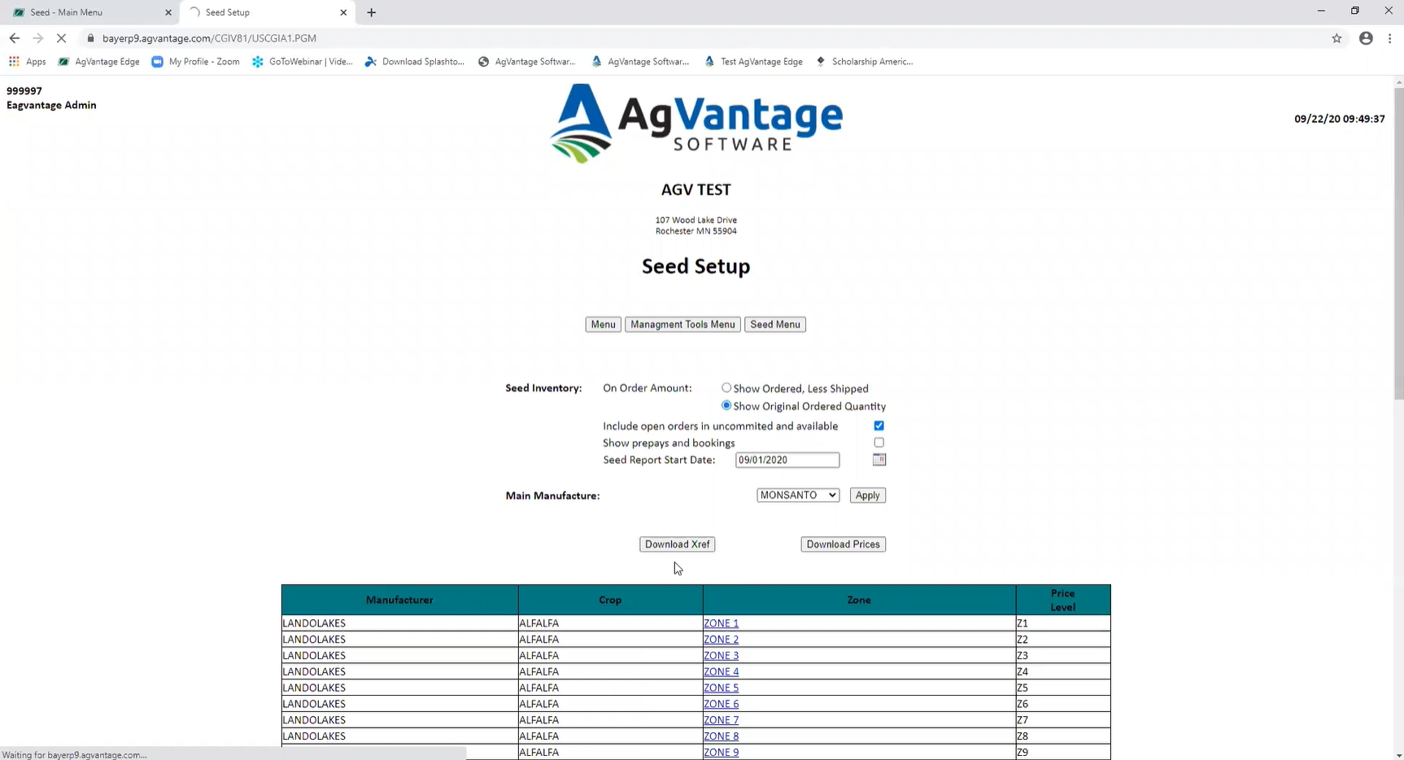Minimize the browser window

pos(1321,11)
